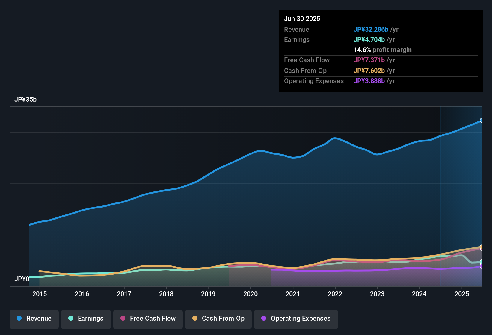Click the blue Revenue legend dot

(x=19, y=319)
